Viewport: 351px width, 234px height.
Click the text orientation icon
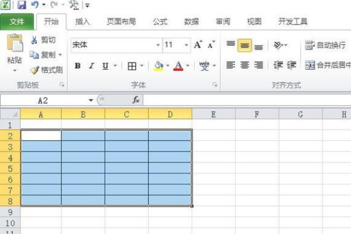[278, 46]
